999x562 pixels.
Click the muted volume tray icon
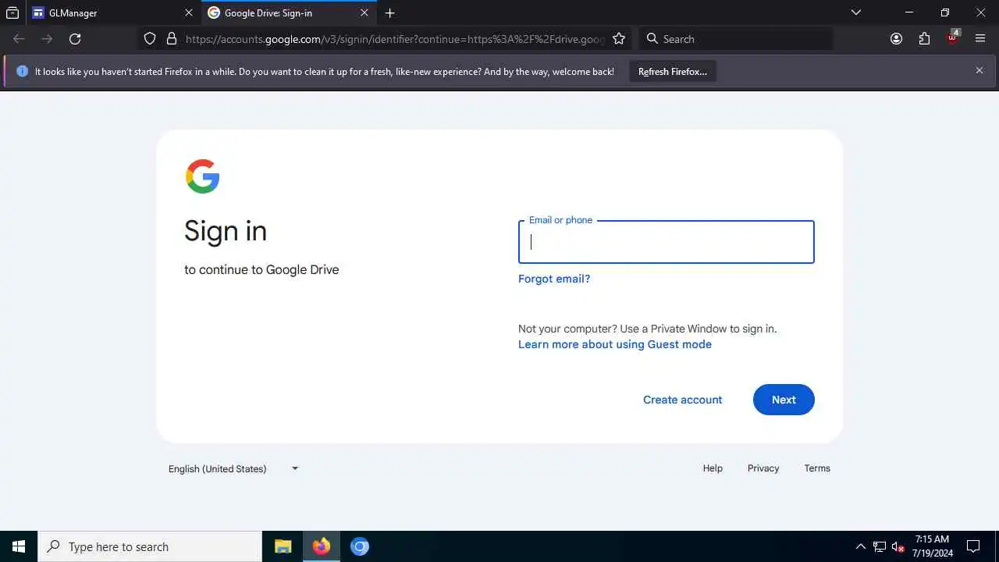898,546
